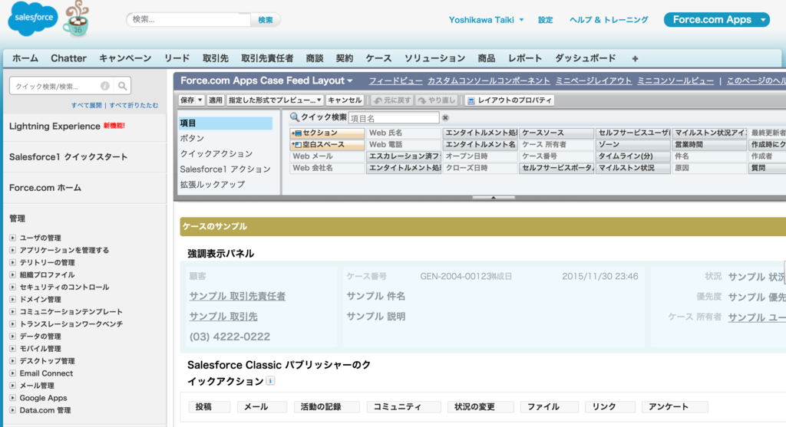Select the セクション palette item
This screenshot has width=786, height=427.
(327, 133)
